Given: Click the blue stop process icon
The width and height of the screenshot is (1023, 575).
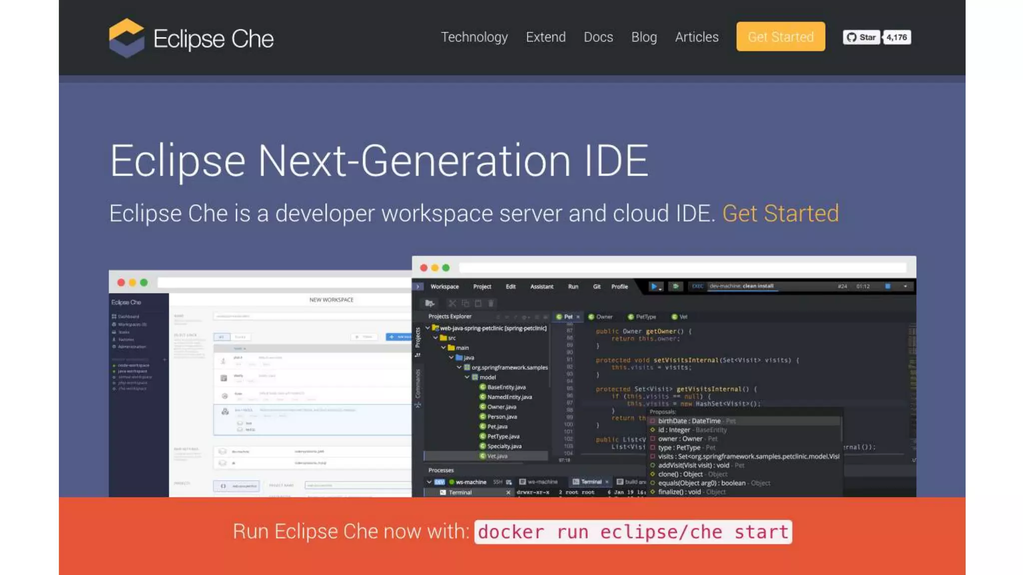Looking at the screenshot, I should tap(888, 287).
